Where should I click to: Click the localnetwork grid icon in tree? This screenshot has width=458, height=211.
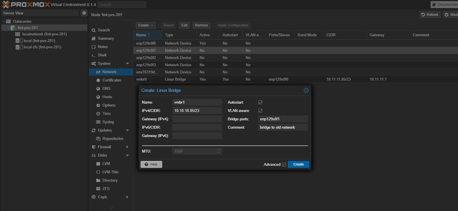coord(18,34)
